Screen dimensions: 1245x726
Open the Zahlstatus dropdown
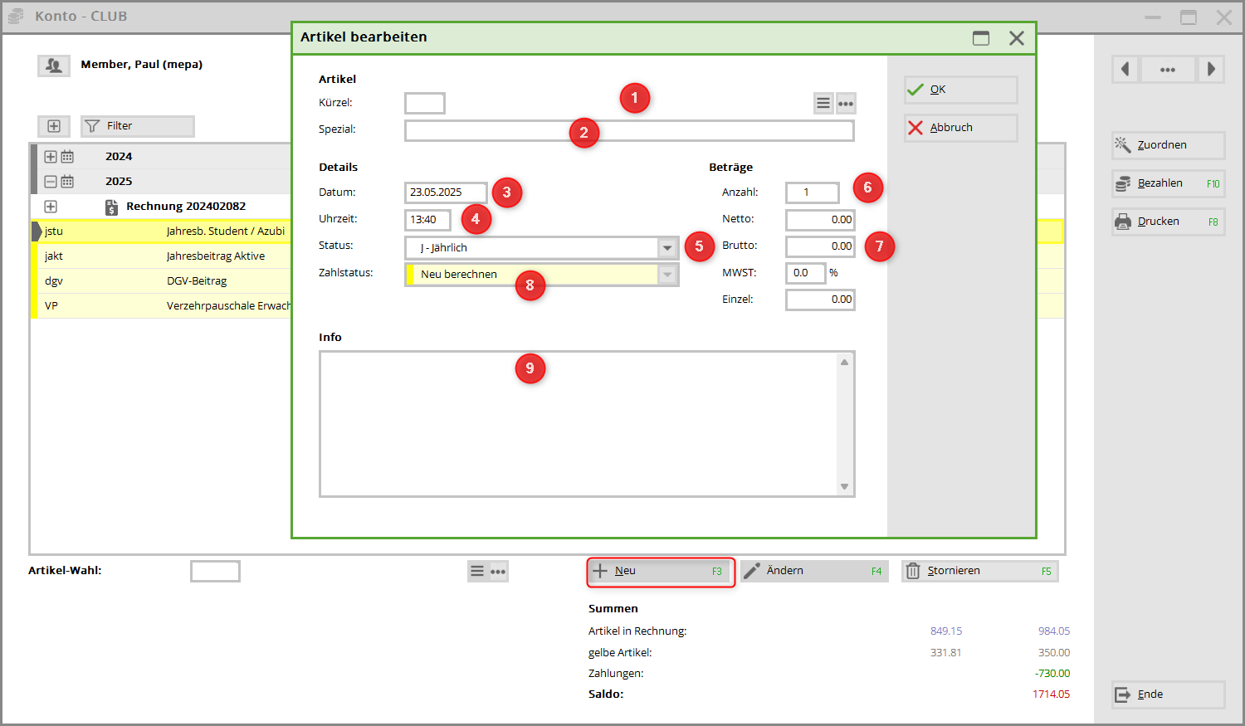click(x=667, y=275)
